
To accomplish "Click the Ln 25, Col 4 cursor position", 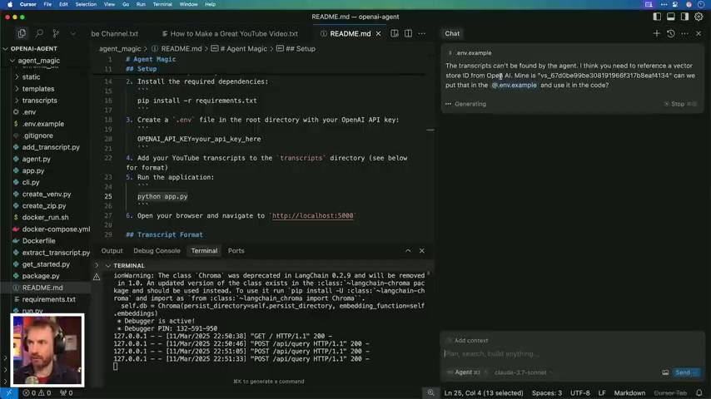I will tap(484, 393).
